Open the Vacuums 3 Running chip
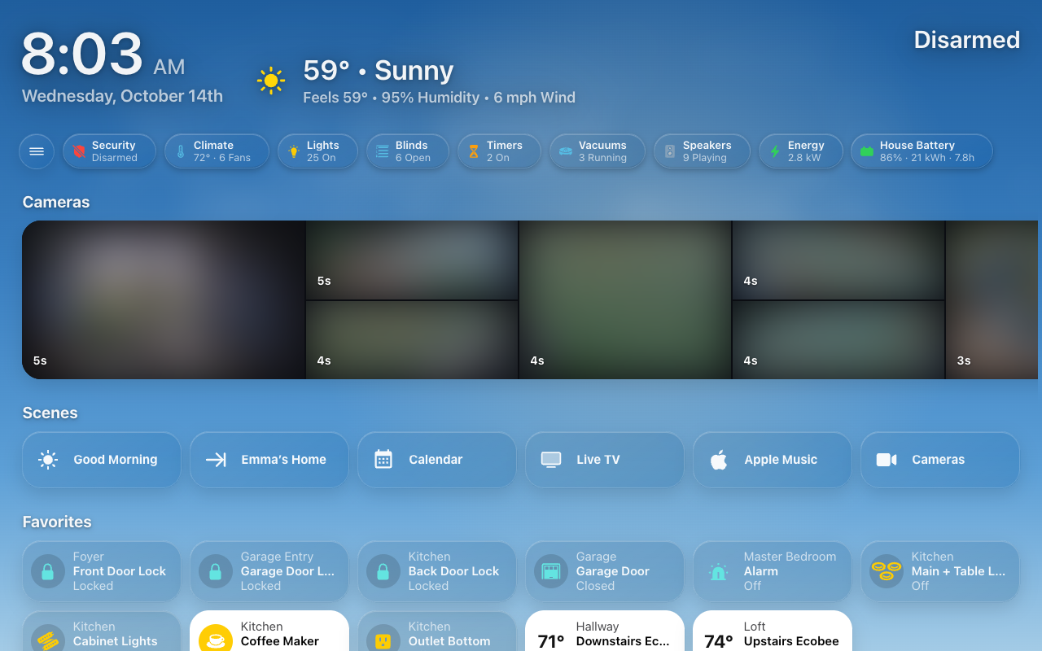This screenshot has height=651, width=1042. click(597, 151)
